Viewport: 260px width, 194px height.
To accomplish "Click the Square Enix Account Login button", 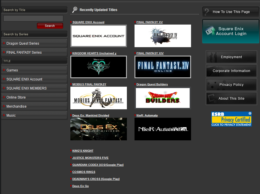I will pos(231,31).
